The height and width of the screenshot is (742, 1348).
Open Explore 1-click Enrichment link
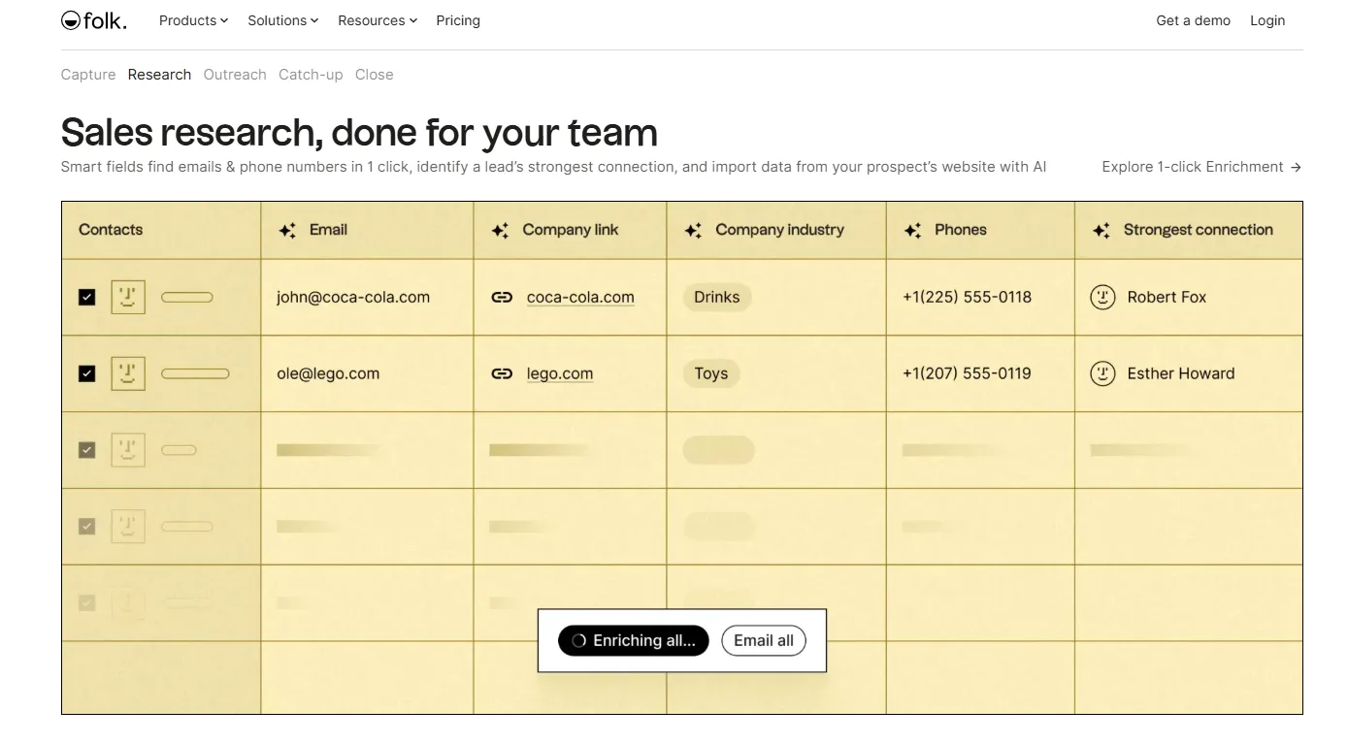[x=1201, y=167]
